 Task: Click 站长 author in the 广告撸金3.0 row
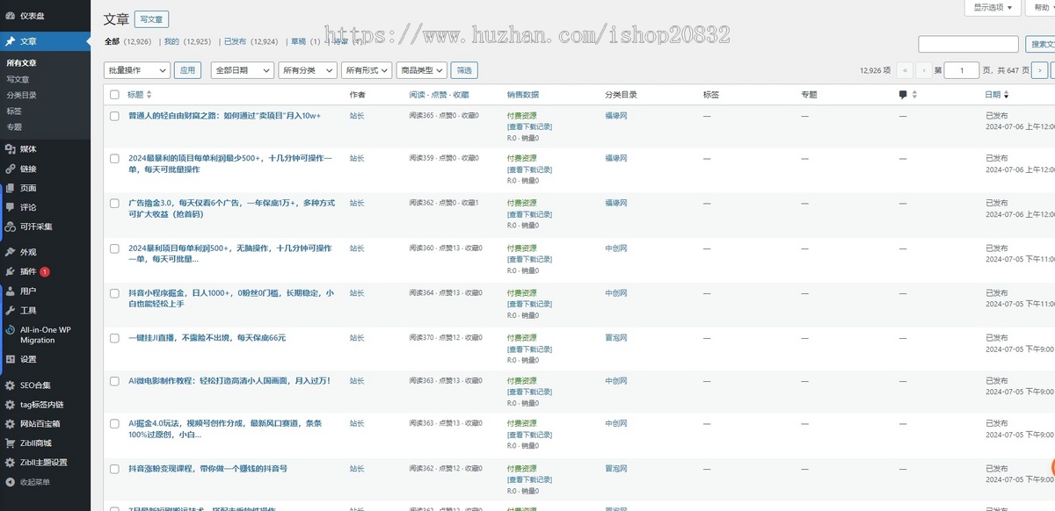coord(357,203)
